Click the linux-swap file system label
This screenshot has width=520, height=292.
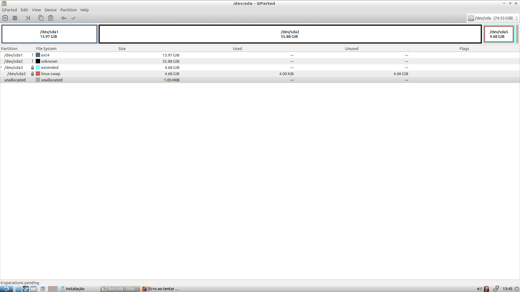(51, 74)
